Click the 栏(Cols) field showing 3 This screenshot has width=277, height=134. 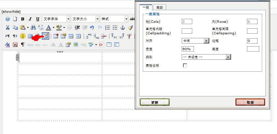point(187,21)
